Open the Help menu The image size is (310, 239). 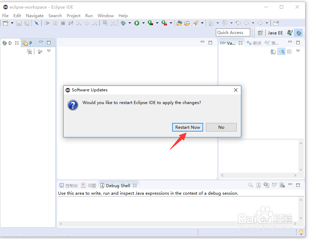(x=123, y=15)
